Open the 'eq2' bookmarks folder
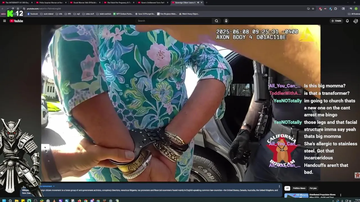Screen dimensions: 360x202 tap(77, 14)
